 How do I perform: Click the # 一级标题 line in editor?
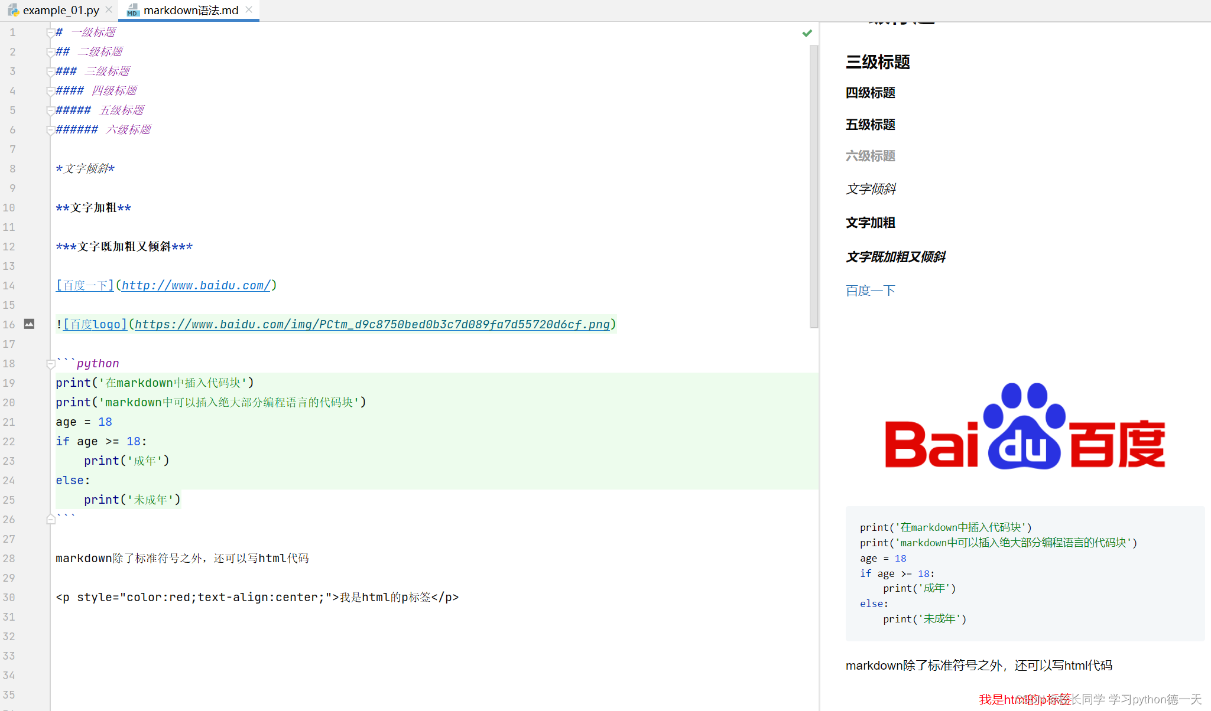(86, 32)
